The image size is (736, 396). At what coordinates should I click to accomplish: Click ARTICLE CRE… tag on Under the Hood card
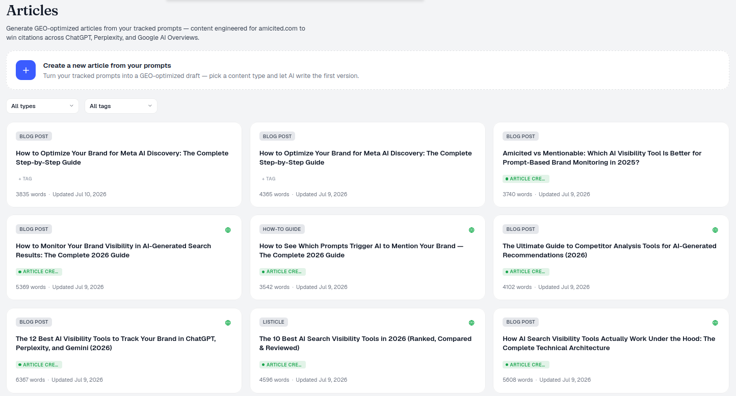pos(526,364)
